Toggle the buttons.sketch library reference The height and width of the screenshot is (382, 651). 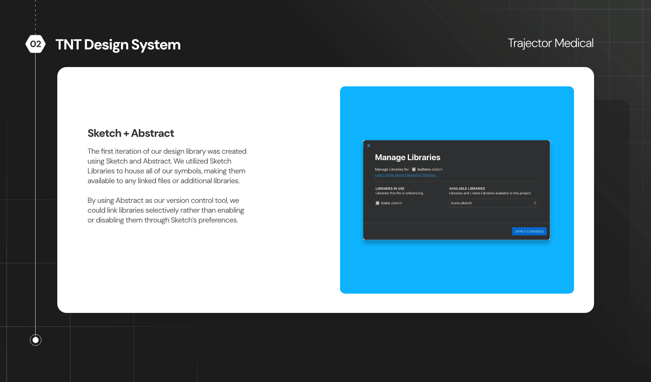(x=429, y=169)
